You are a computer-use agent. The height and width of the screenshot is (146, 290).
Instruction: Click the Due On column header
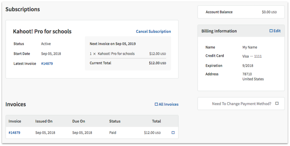tap(79, 121)
